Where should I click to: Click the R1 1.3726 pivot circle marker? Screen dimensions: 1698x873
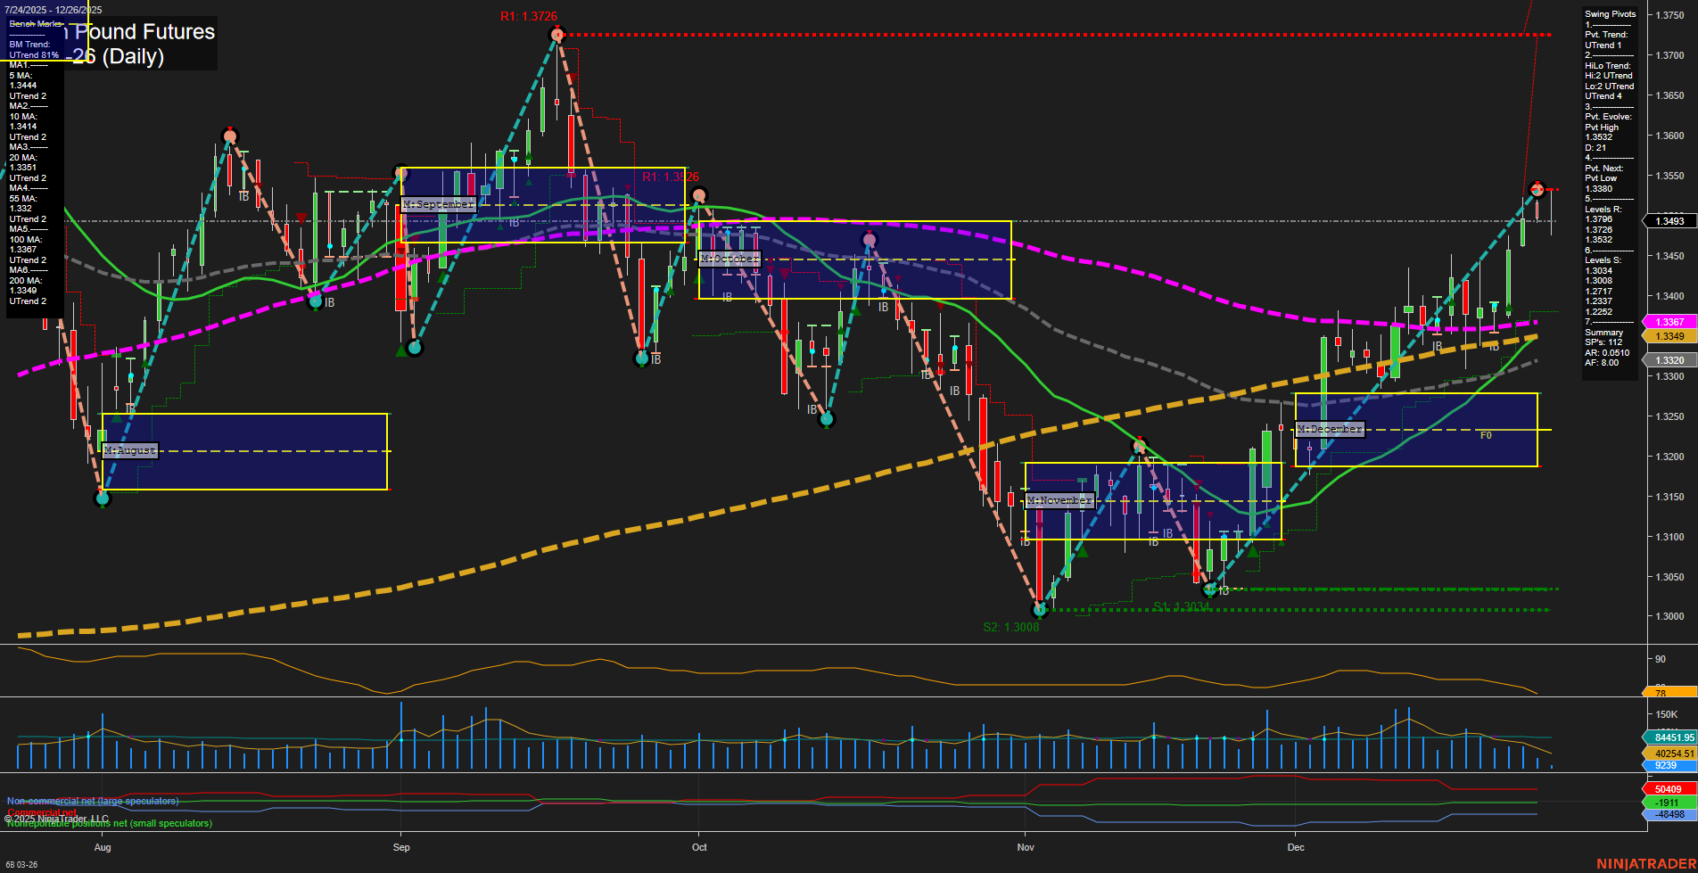pos(557,33)
